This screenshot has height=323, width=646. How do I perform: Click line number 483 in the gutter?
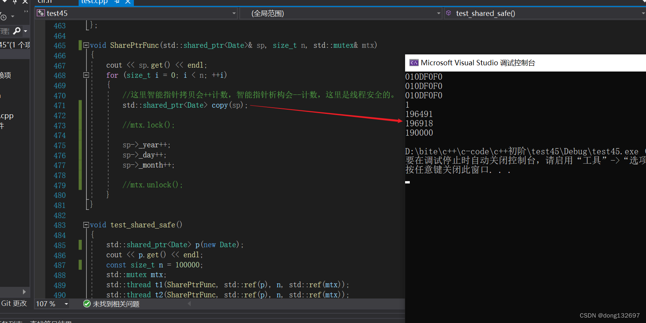click(60, 225)
